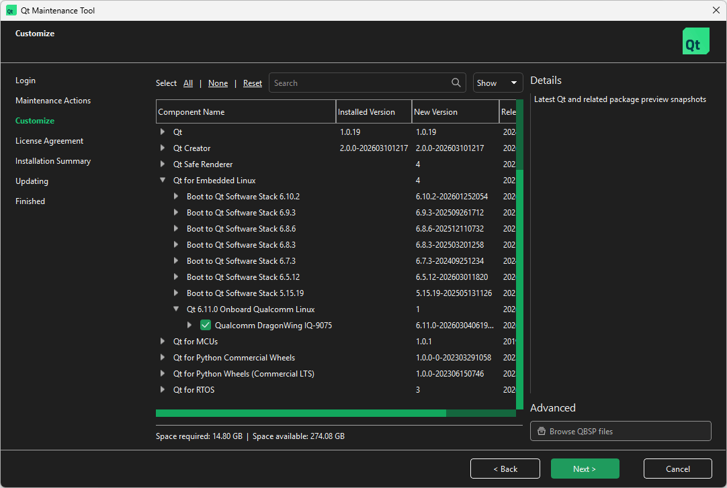Click the Qt icon in the title bar
This screenshot has width=727, height=488.
(x=11, y=10)
